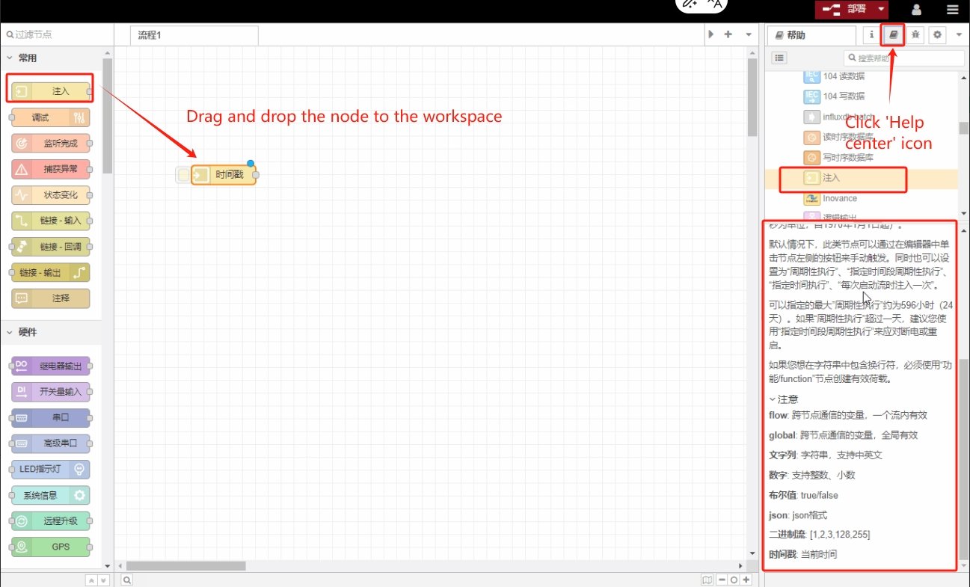Image resolution: width=970 pixels, height=587 pixels.
Task: Click the 注入 (inject) node in palette
Action: [51, 91]
